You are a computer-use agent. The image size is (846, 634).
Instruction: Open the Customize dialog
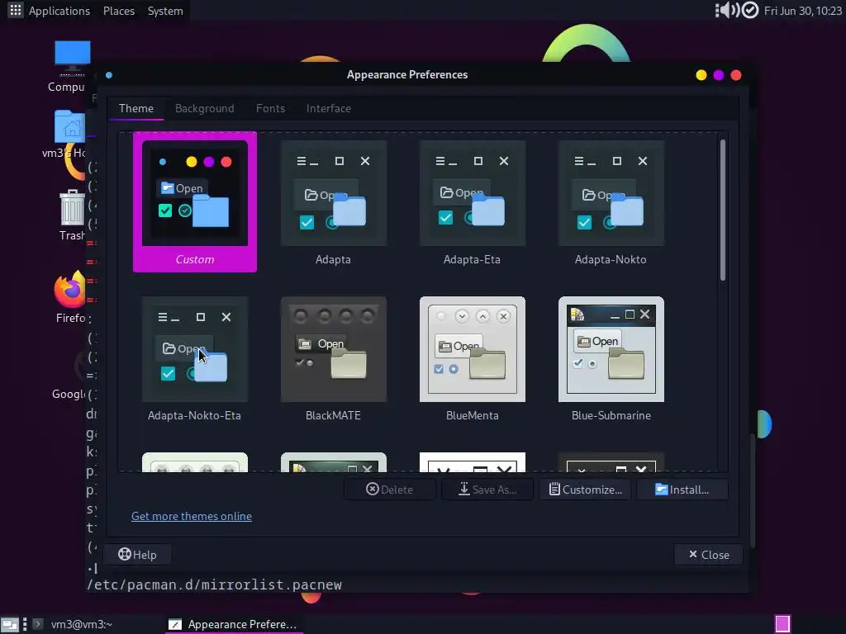(x=586, y=490)
